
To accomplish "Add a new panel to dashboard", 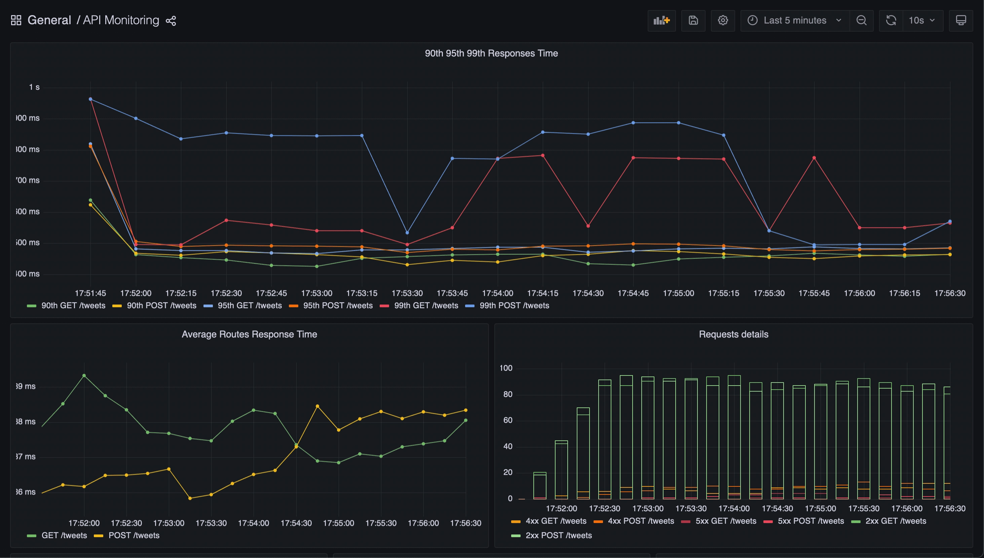I will 661,21.
